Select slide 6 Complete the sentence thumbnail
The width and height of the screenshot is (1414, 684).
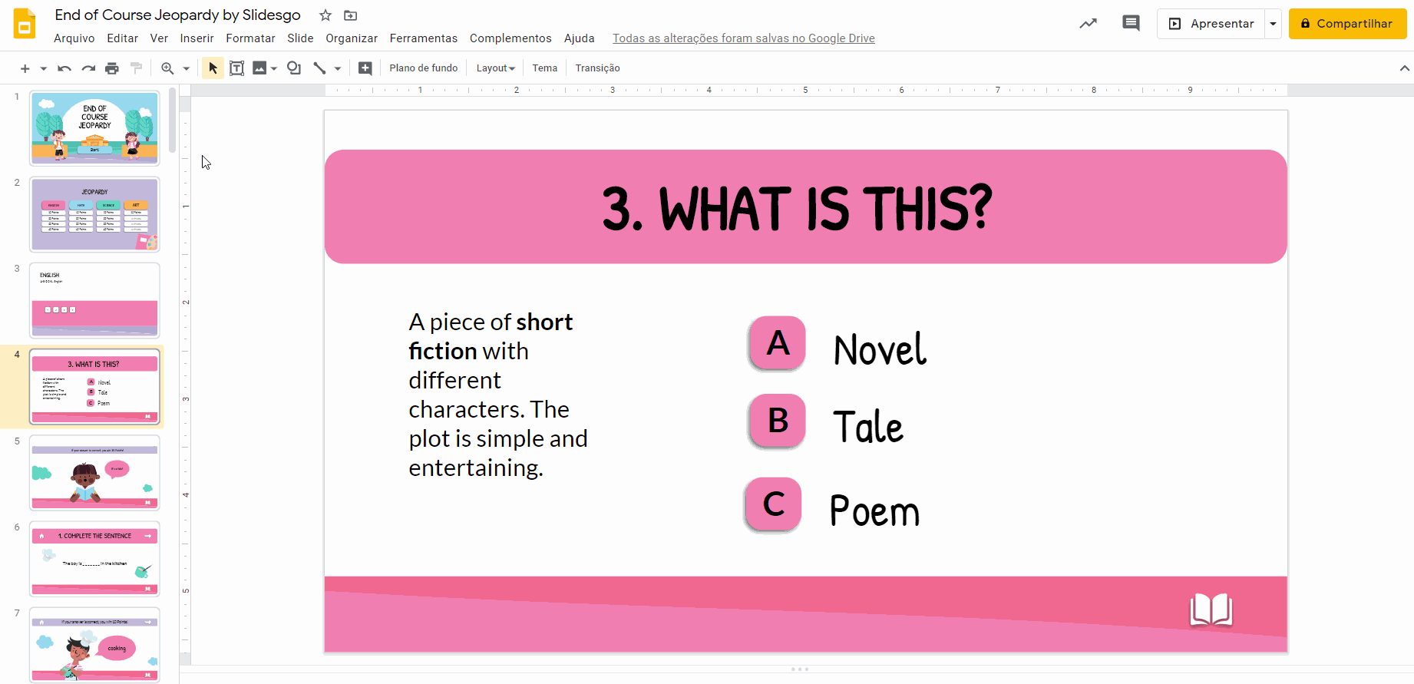tap(94, 559)
